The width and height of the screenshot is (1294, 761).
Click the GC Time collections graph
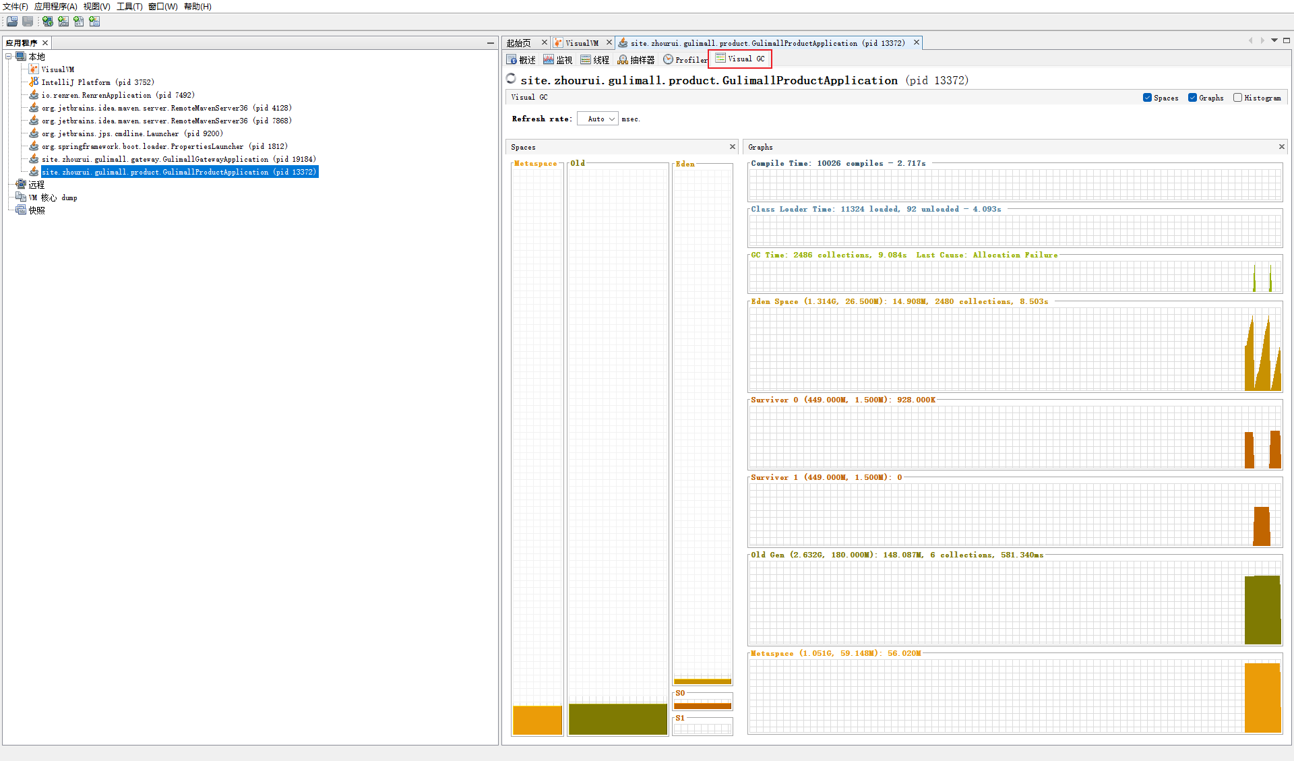(1015, 276)
